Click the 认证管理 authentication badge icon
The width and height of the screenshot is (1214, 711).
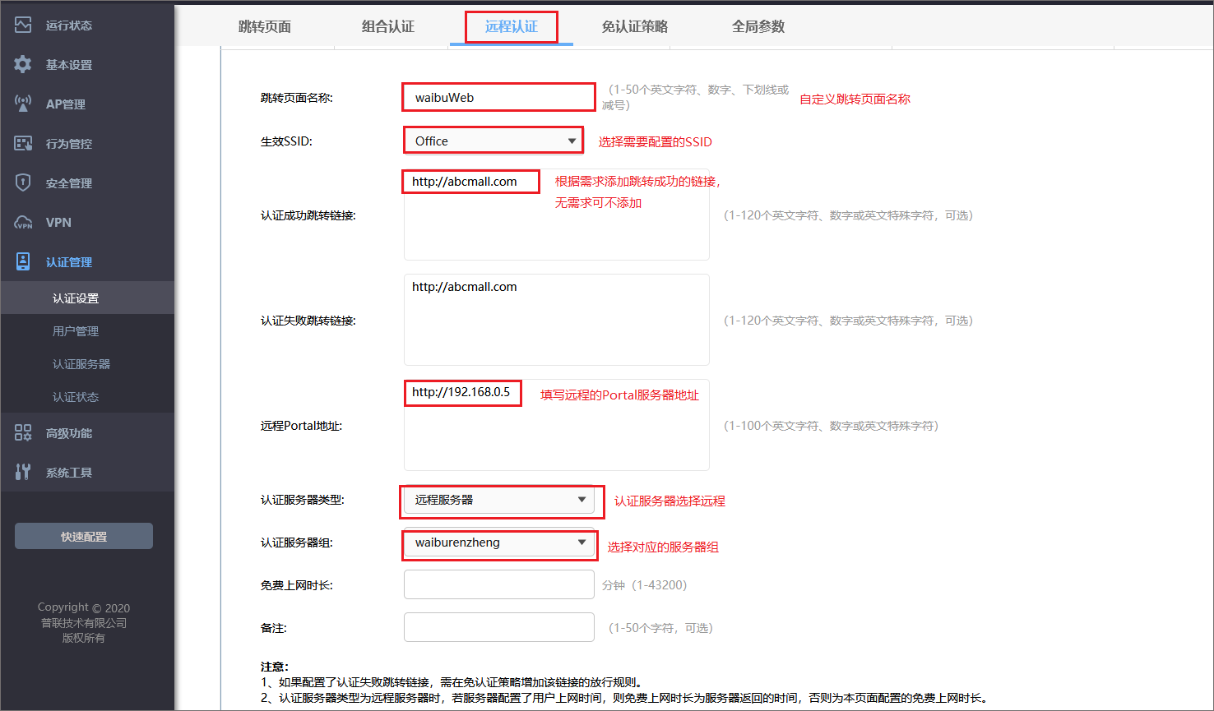[x=23, y=261]
